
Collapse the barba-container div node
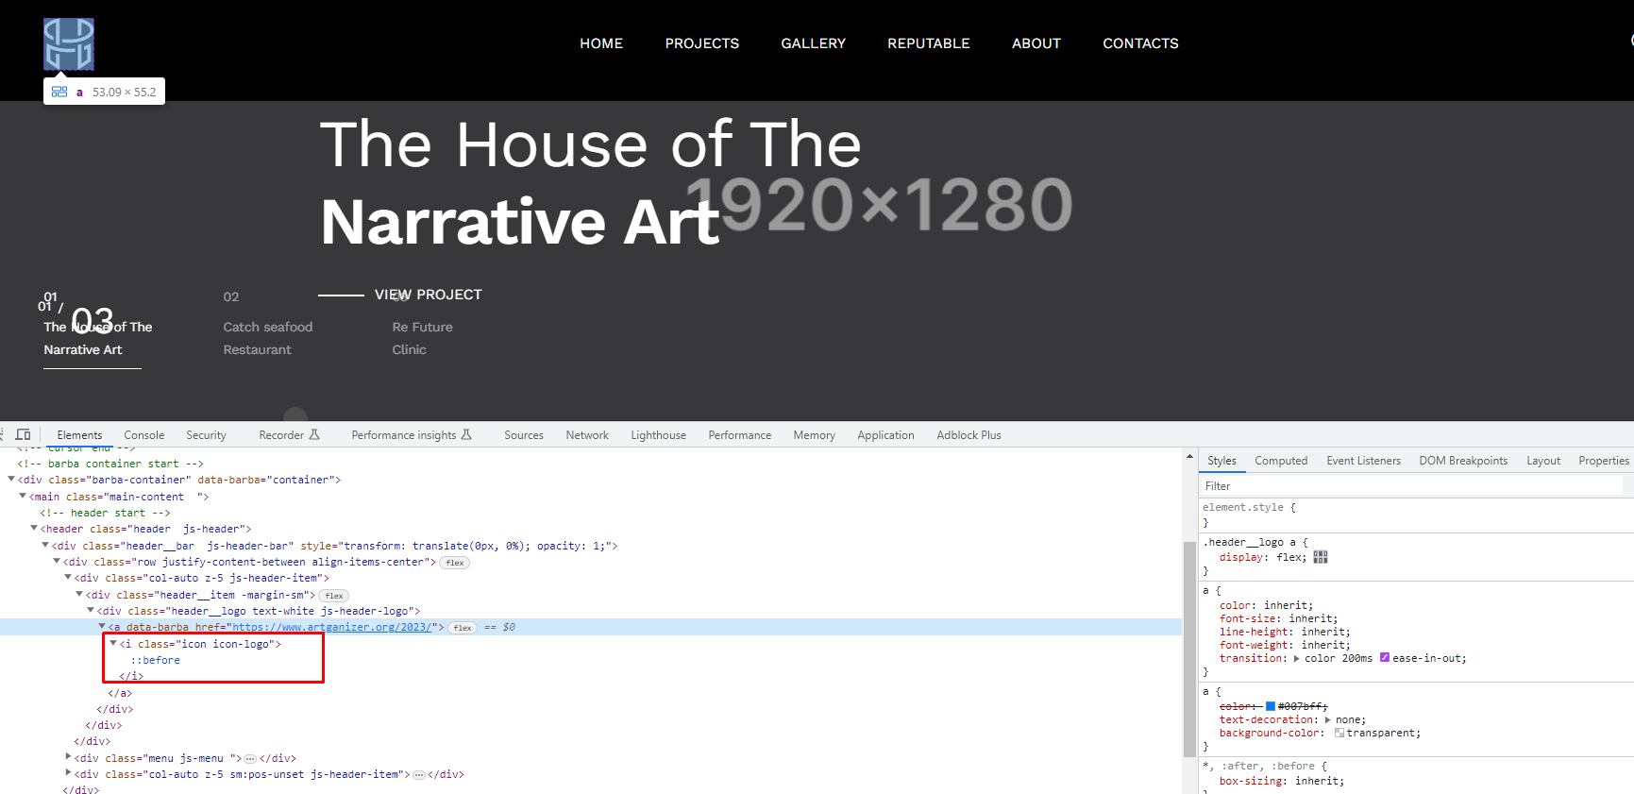pos(11,480)
